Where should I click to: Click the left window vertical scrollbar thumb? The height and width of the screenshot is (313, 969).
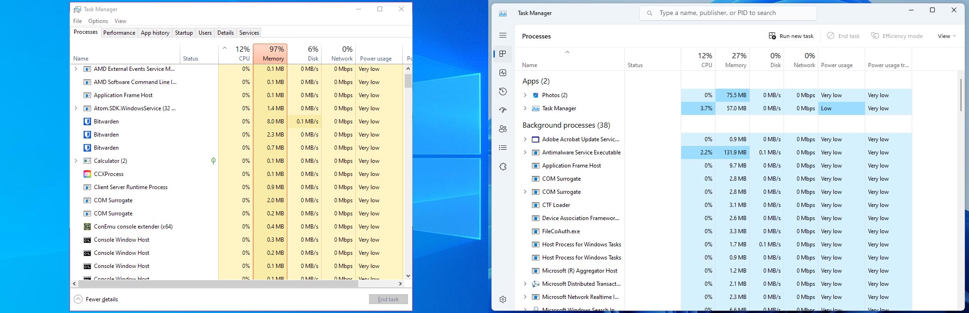coord(408,81)
